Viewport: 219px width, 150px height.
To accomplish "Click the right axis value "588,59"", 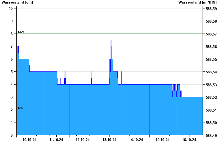I will coord(211,9).
